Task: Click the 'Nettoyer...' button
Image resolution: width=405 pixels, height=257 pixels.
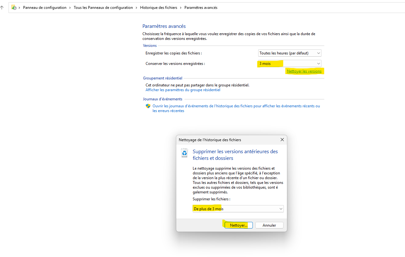Action: click(239, 225)
